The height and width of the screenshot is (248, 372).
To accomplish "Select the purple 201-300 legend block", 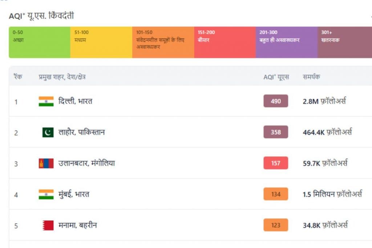I will coord(287,42).
